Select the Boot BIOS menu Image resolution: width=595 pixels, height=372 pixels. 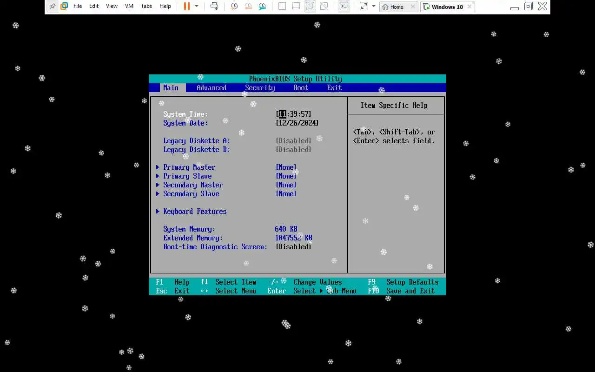pos(301,87)
